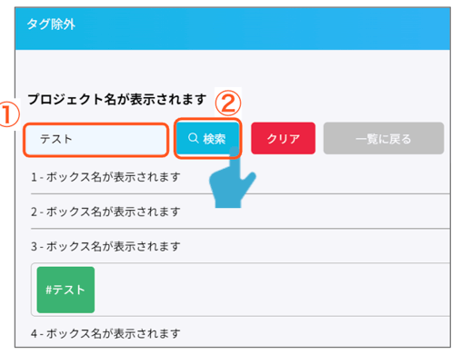Click the gray 一覧に戻る button
461x355 pixels.
[384, 138]
